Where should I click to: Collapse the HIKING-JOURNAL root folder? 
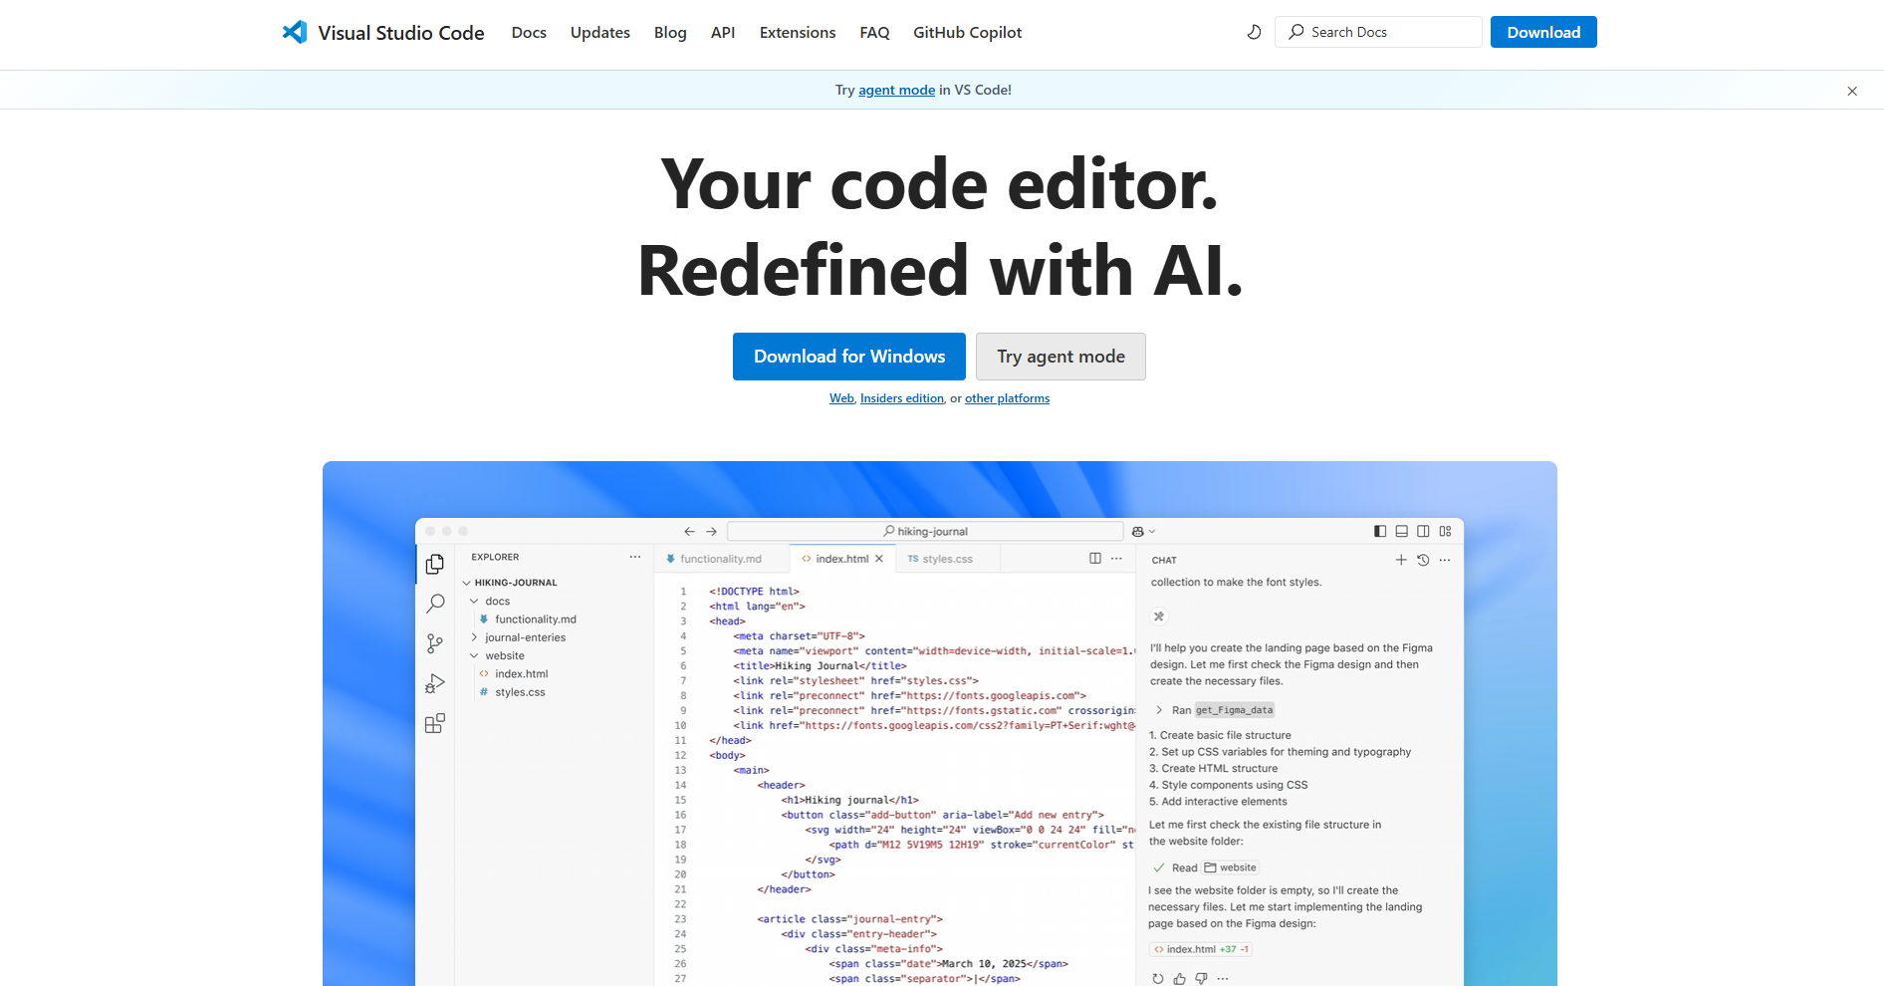(466, 583)
